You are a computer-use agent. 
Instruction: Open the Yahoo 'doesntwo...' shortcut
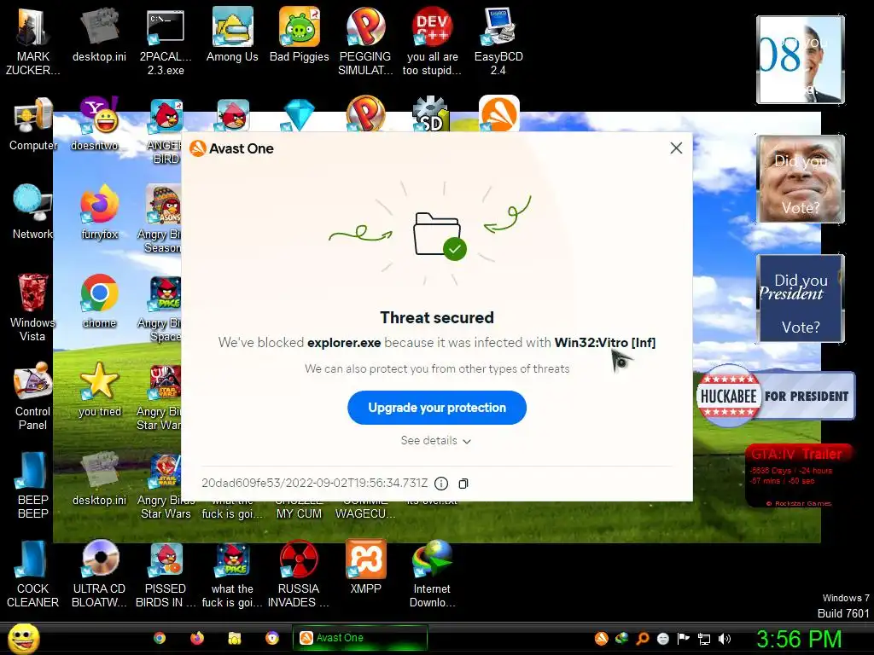99,124
